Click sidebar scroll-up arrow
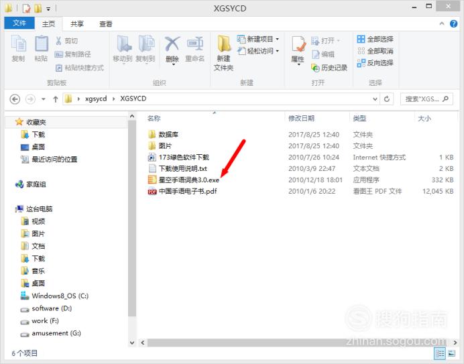The image size is (464, 364). pyautogui.click(x=132, y=117)
